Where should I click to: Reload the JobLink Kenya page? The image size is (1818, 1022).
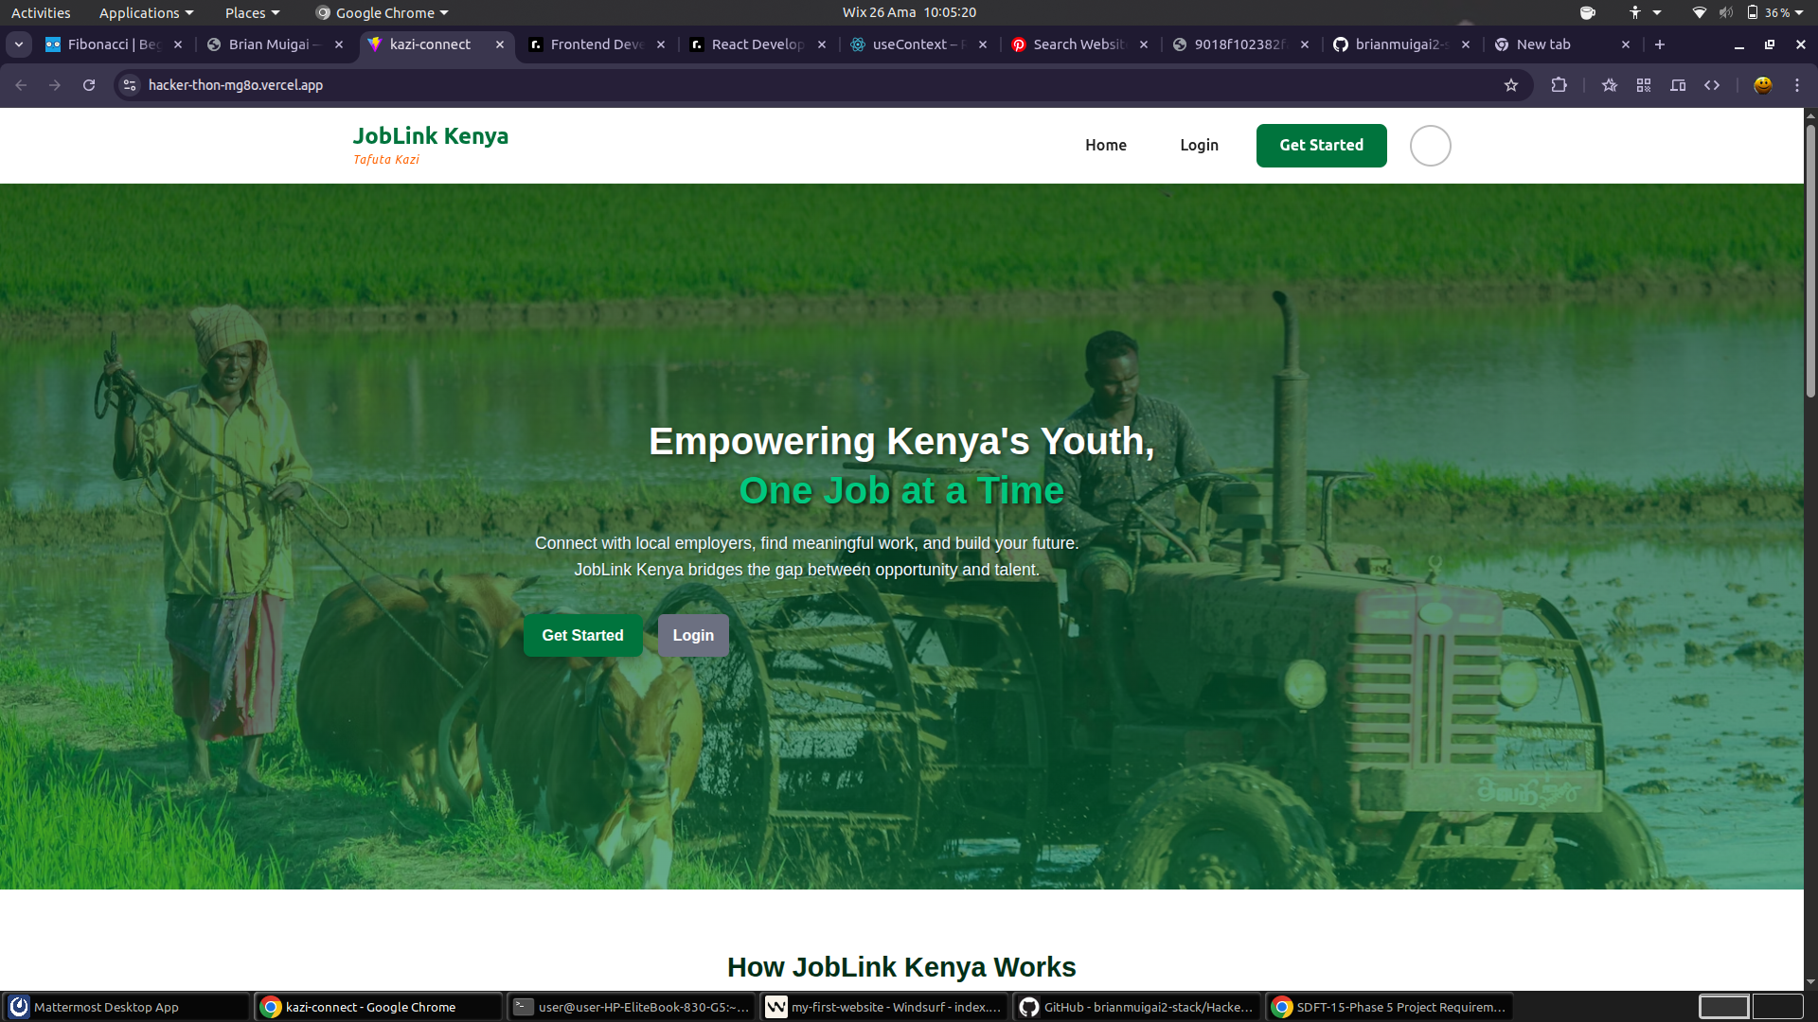[88, 85]
